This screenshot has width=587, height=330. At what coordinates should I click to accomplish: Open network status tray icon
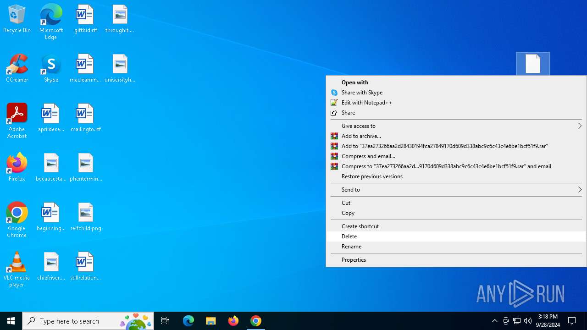pos(517,321)
